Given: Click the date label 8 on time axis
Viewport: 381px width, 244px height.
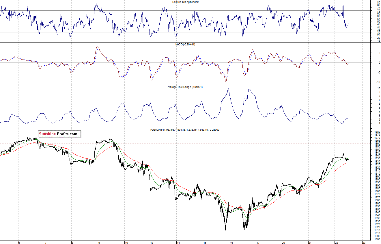Looking at the screenshot, I should pyautogui.click(x=72, y=243).
